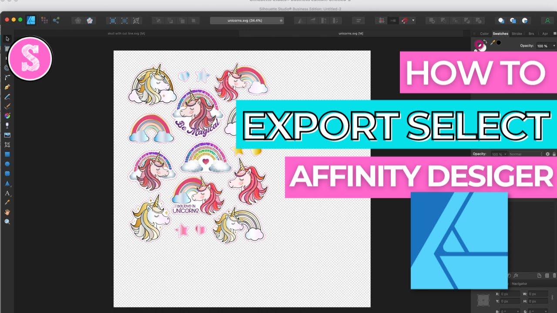Open the unicorns.svg document tab
This screenshot has height=313, width=557.
(351, 33)
